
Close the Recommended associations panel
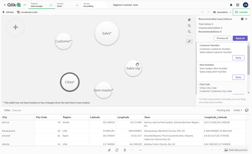pos(246,19)
